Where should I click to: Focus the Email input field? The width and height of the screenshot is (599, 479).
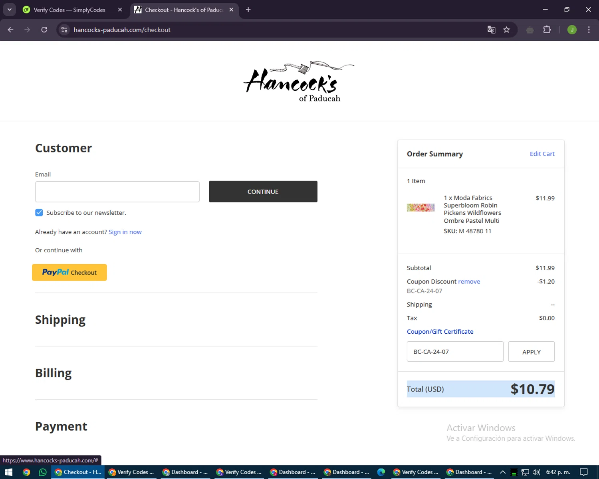[117, 192]
